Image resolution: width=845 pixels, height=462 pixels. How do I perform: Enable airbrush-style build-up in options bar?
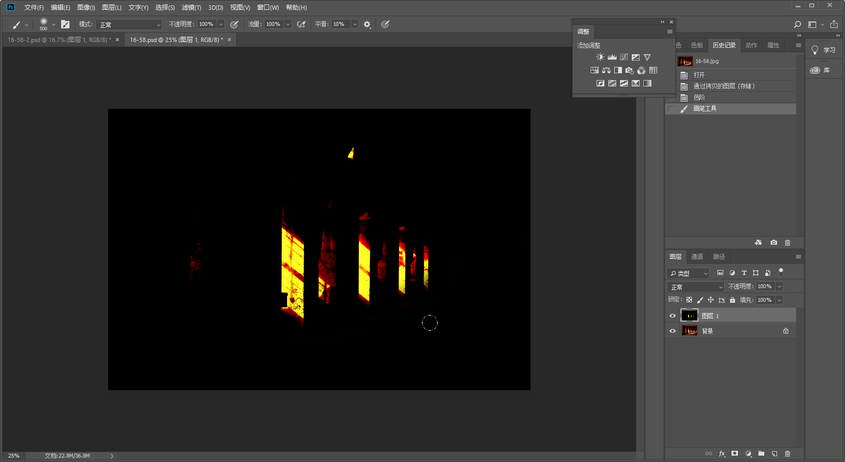pyautogui.click(x=301, y=24)
